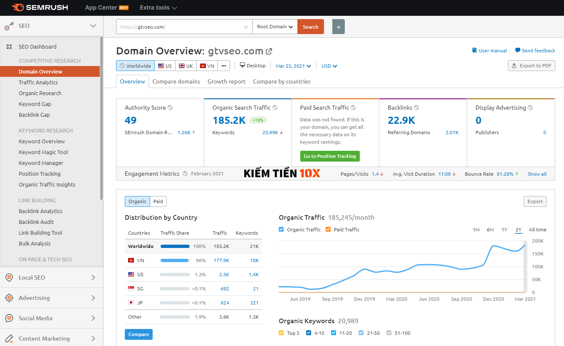This screenshot has width=564, height=346.
Task: Switch to Organic distribution toggle
Action: pyautogui.click(x=137, y=201)
